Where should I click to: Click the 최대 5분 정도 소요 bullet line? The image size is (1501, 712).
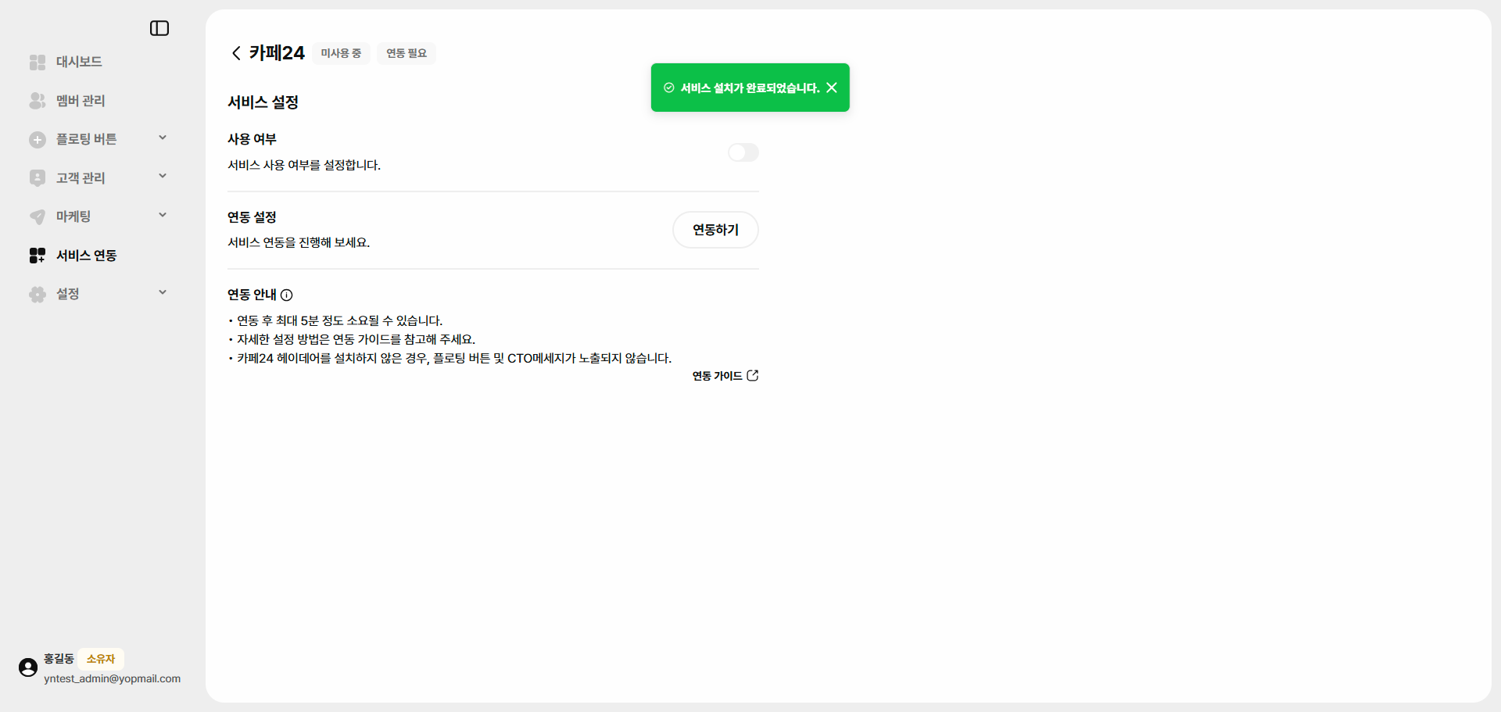[x=340, y=320]
